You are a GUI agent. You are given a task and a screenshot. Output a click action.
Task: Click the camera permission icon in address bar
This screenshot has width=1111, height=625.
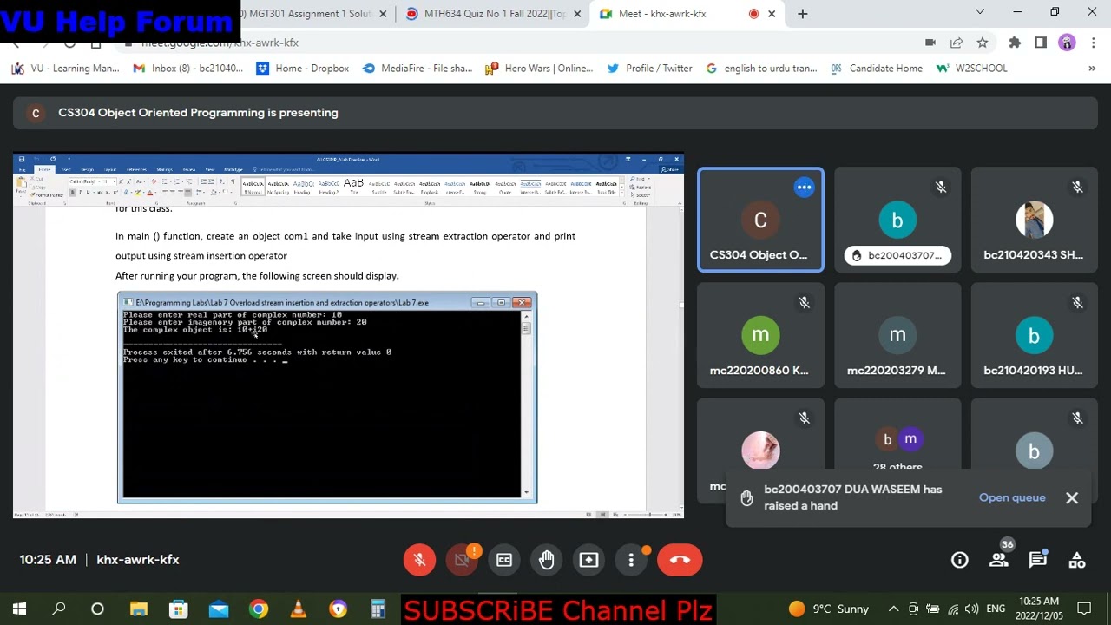coord(930,43)
